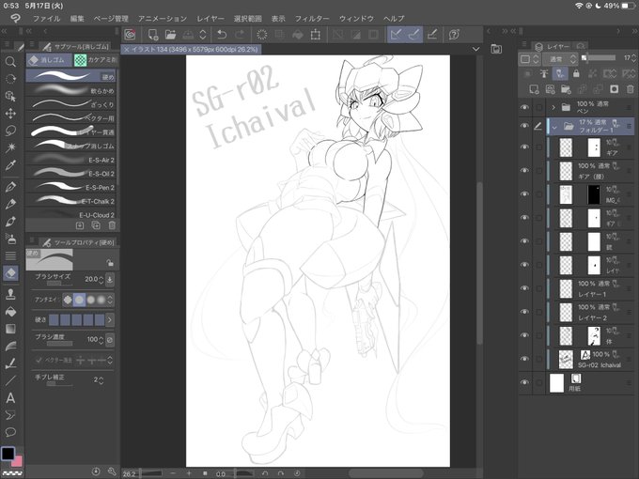
Task: Select the 軟らかめ eraser sub tool
Action: pos(71,90)
